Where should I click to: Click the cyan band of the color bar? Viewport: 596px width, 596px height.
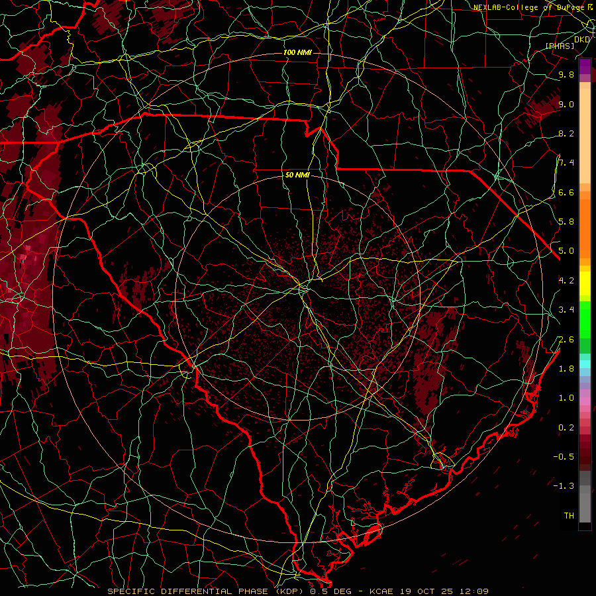585,364
